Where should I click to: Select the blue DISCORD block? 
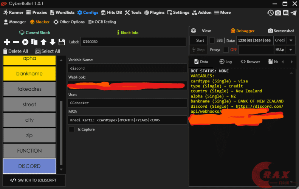(x=29, y=166)
